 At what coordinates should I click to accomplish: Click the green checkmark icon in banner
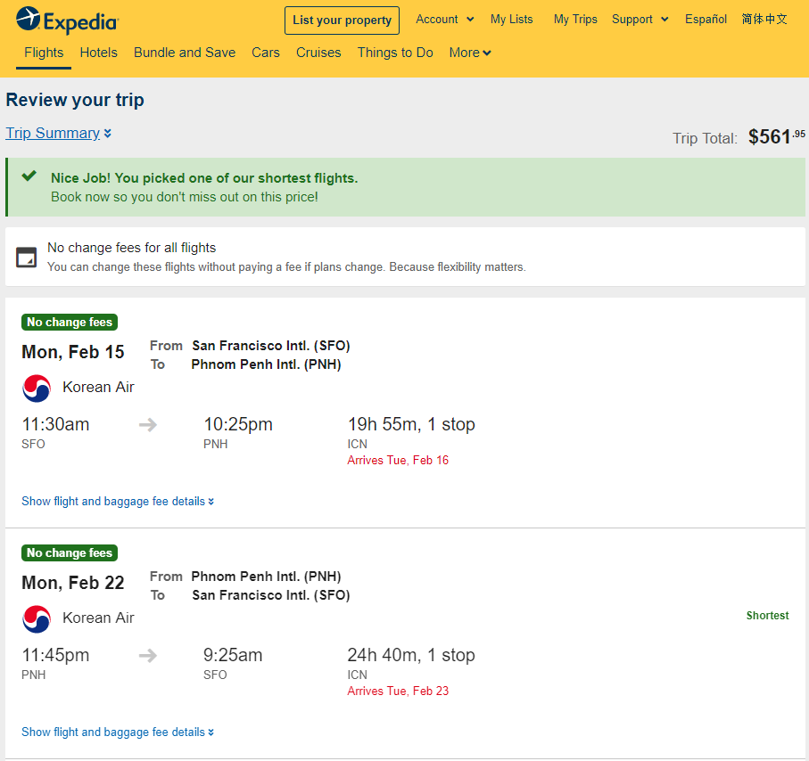click(29, 176)
